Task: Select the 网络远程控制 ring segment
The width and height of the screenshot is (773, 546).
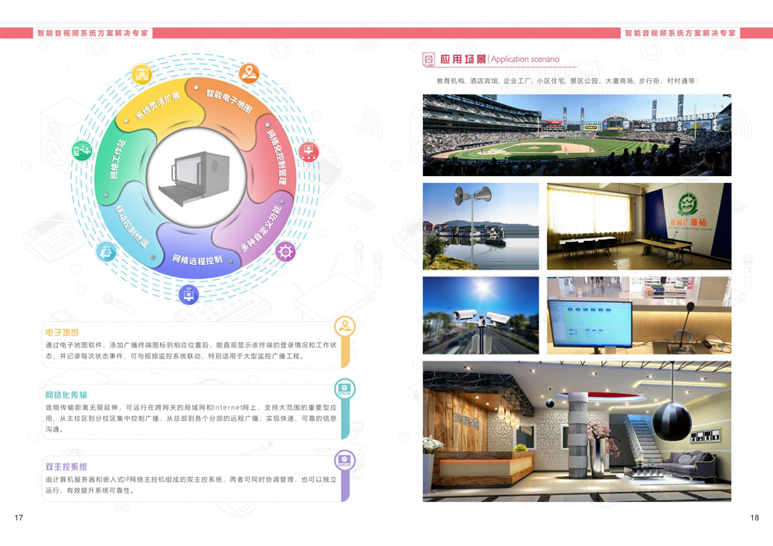Action: [196, 259]
